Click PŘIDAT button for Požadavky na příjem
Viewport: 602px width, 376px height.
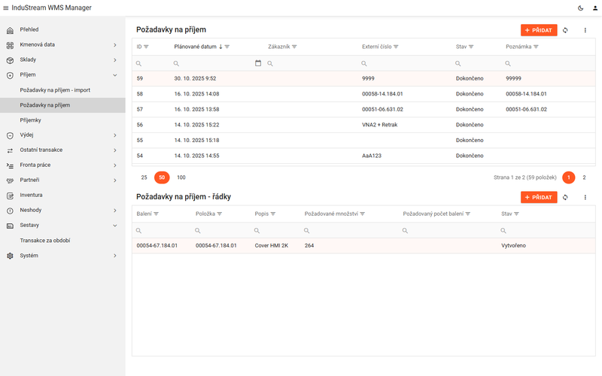539,30
